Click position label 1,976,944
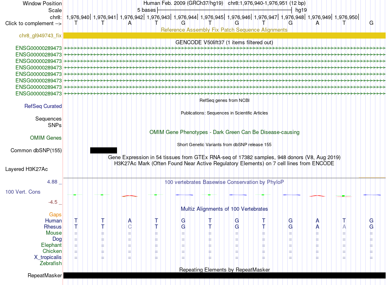This screenshot has width=386, height=285. click(x=185, y=17)
